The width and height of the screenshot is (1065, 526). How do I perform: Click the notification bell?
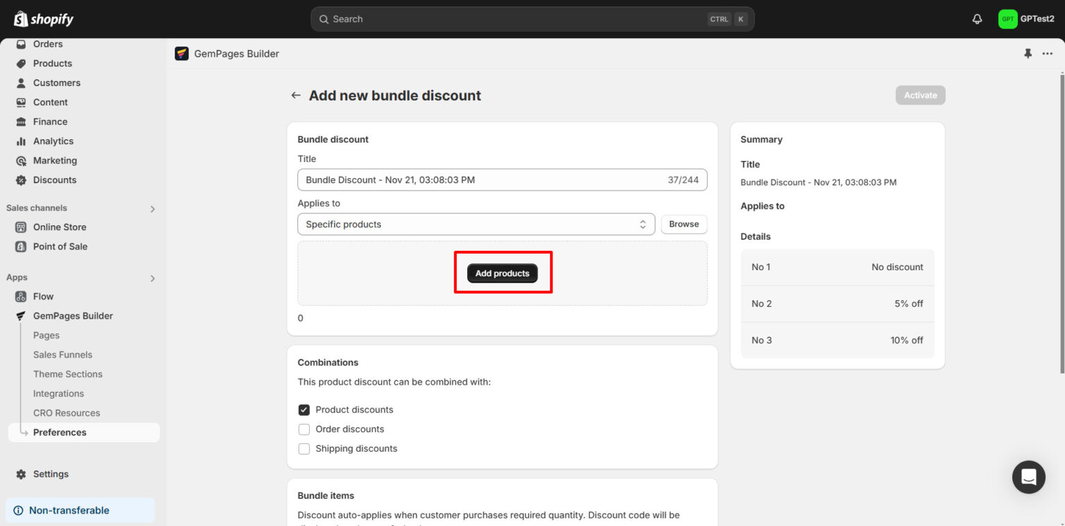coord(977,19)
